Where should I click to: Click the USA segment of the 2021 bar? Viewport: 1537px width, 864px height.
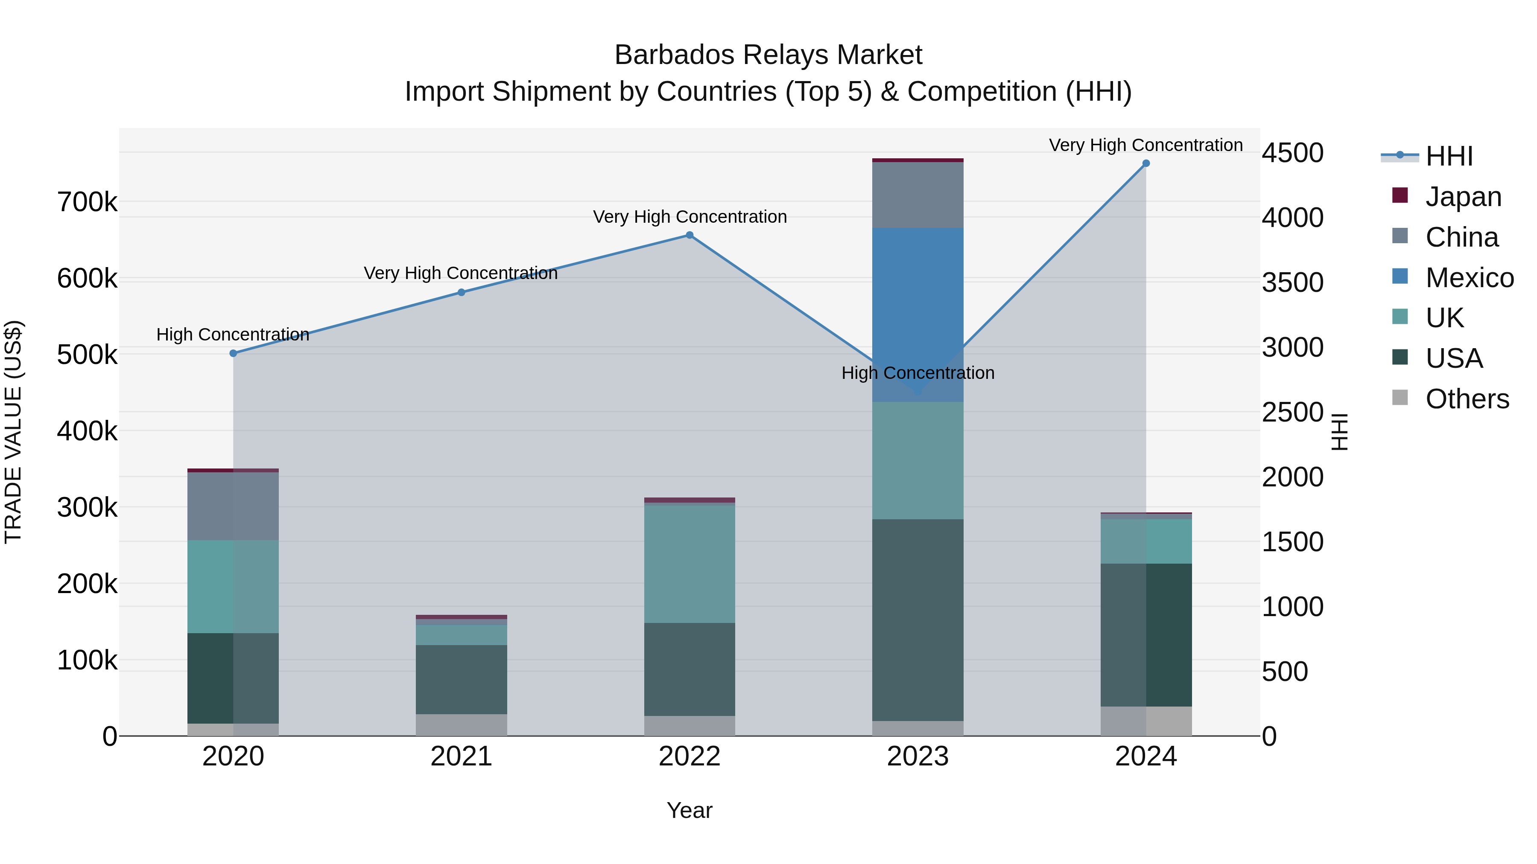[x=461, y=680]
